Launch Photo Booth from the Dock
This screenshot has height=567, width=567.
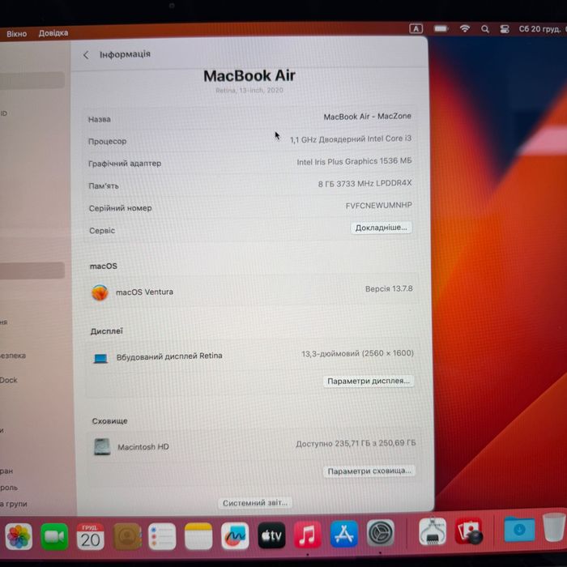click(469, 531)
